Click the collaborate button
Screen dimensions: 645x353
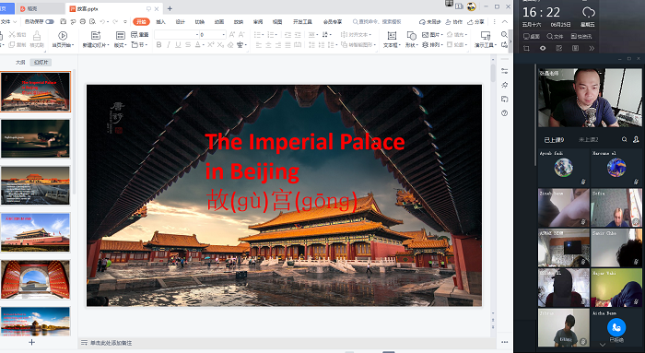point(454,21)
